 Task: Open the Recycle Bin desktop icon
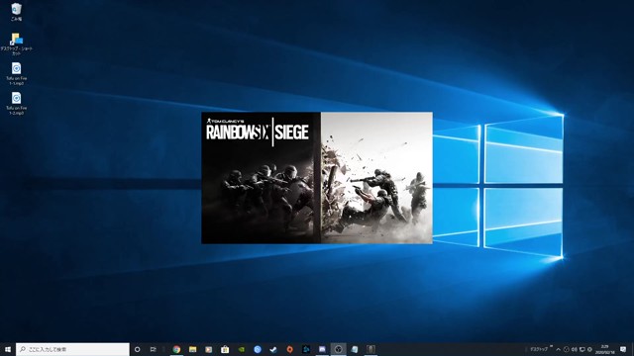[16, 12]
